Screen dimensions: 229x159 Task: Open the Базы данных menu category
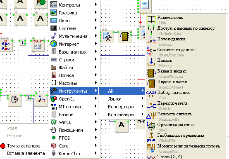click(x=74, y=52)
